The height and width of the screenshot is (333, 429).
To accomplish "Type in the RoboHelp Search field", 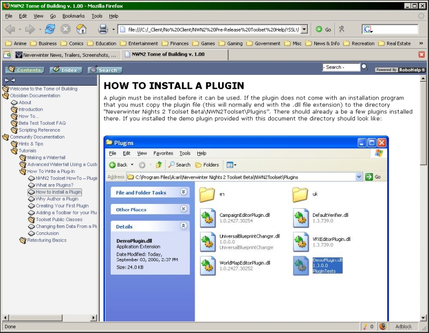I will point(340,67).
